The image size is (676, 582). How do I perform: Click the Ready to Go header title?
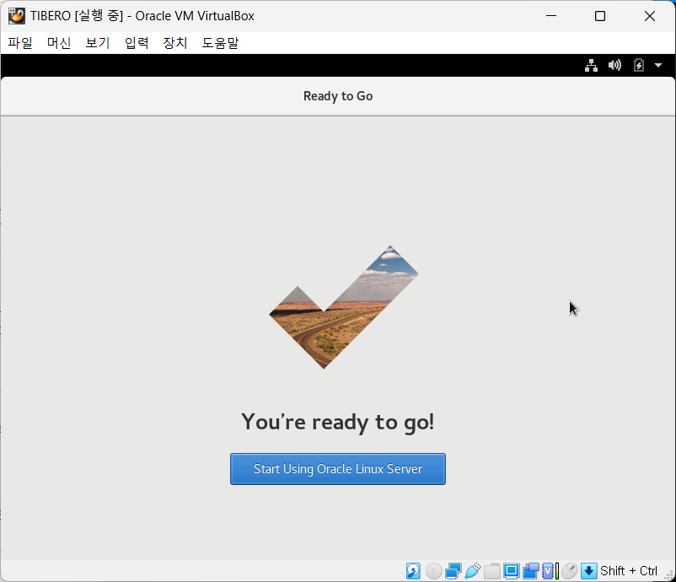point(338,96)
